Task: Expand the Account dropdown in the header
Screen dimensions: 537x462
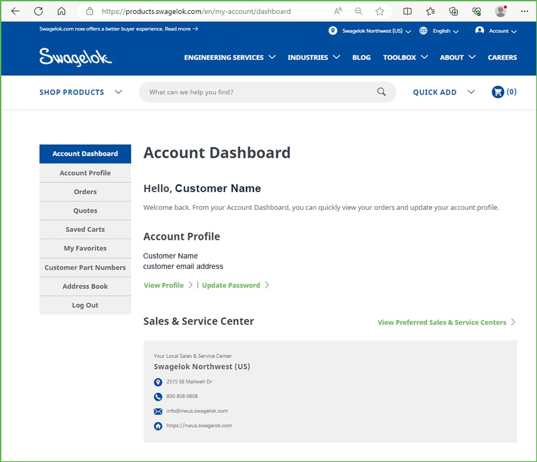Action: [x=502, y=31]
